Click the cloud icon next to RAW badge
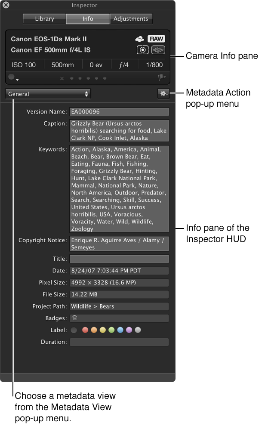This screenshot has width=265, height=426. (139, 39)
